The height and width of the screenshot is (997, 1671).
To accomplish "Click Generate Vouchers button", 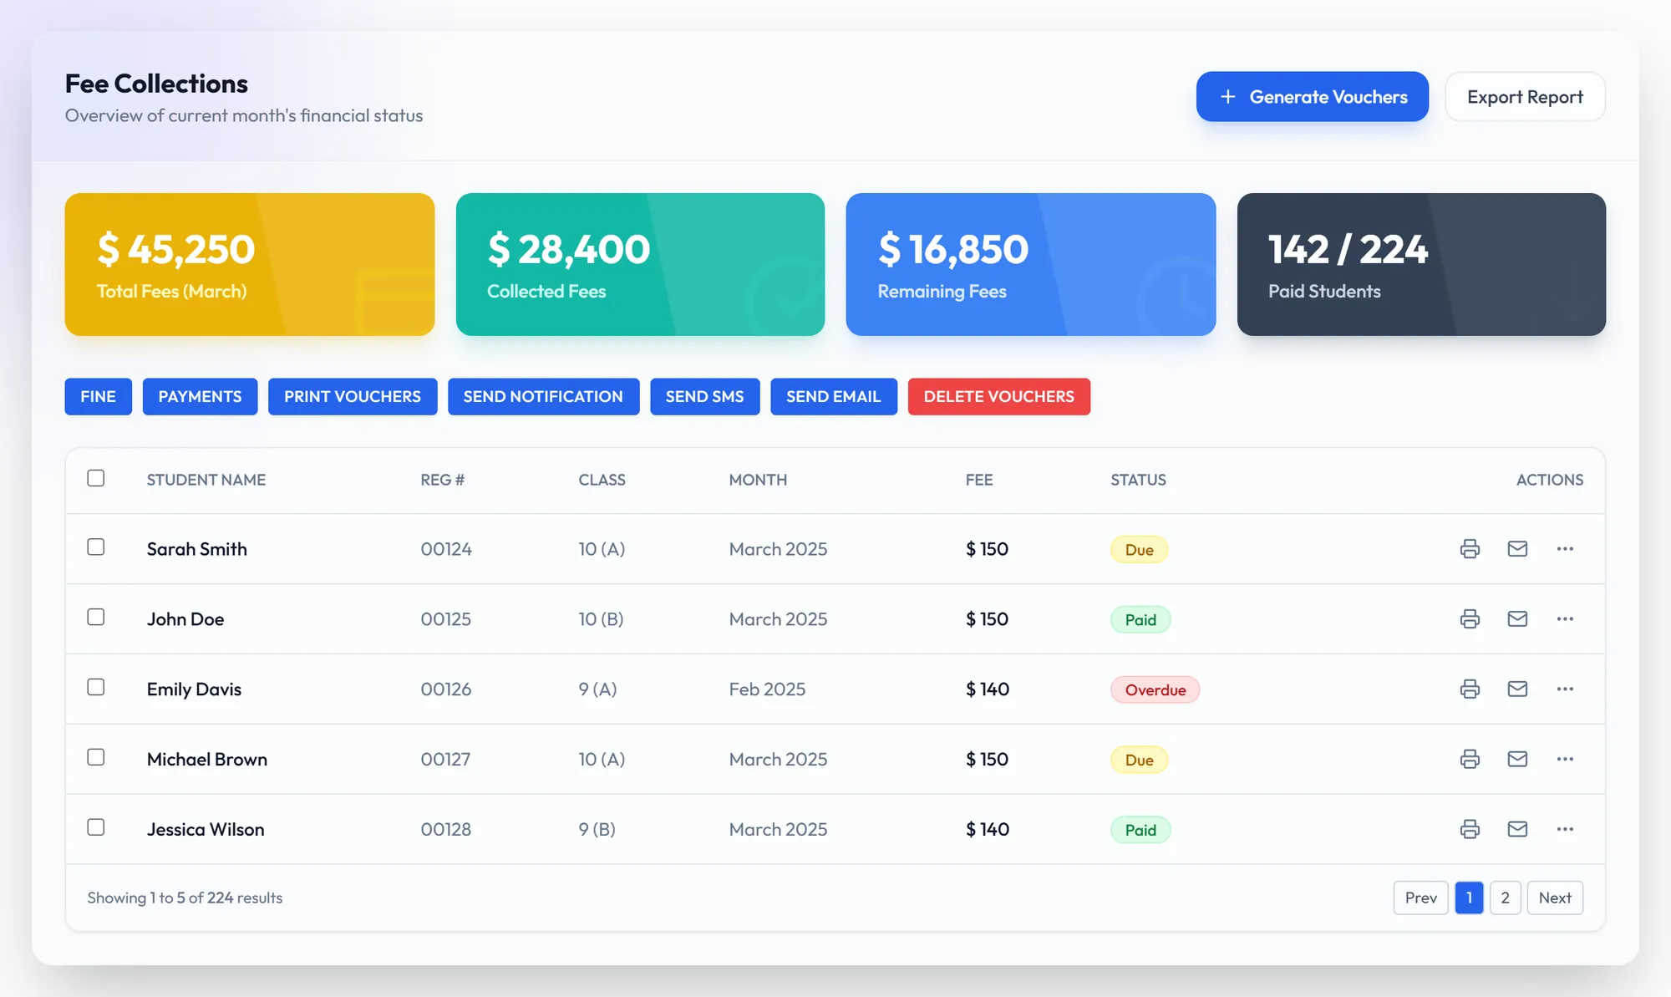I will pos(1312,97).
